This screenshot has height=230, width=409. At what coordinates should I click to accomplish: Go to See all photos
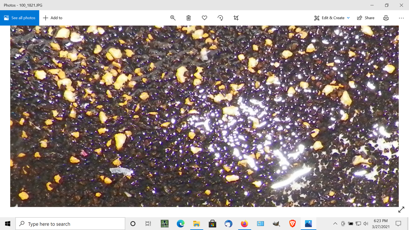click(x=19, y=18)
